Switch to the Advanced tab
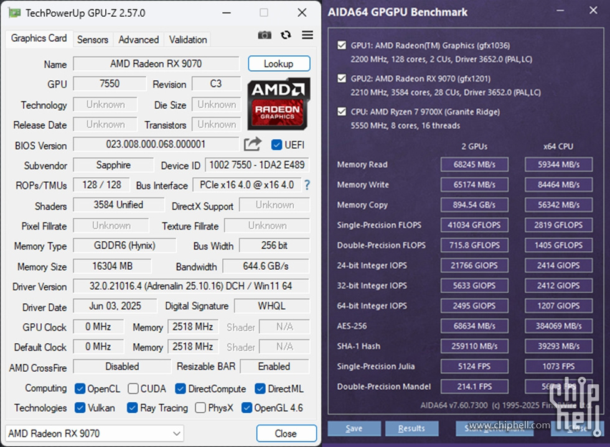Image resolution: width=610 pixels, height=447 pixels. click(x=138, y=40)
